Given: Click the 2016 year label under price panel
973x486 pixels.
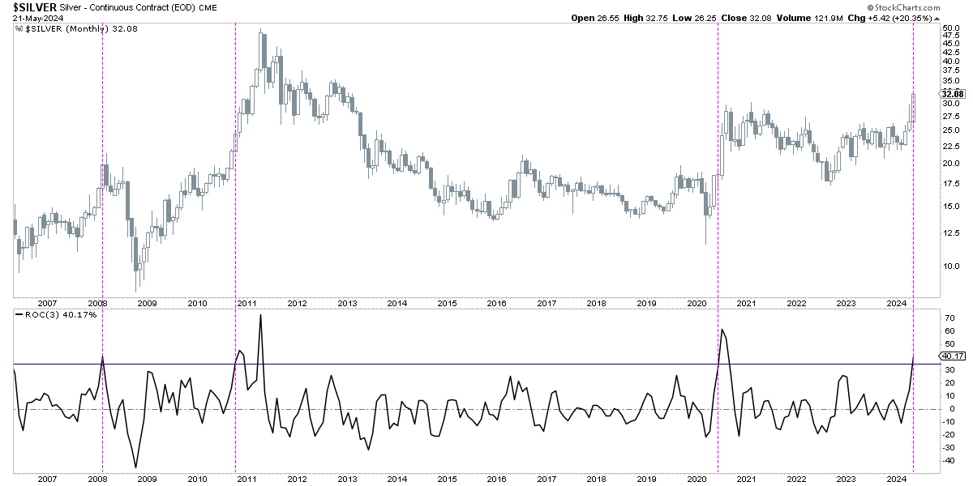Looking at the screenshot, I should pyautogui.click(x=496, y=303).
